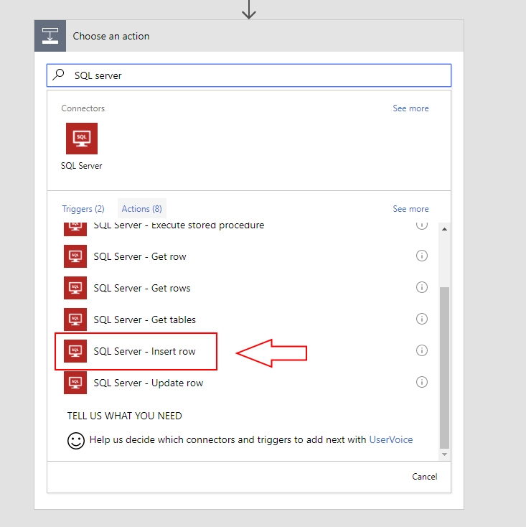Click the search magnifier icon
The image size is (526, 527).
(58, 75)
